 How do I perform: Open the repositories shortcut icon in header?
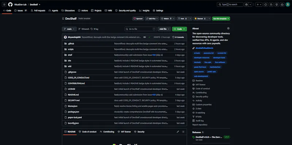tap(277, 4)
